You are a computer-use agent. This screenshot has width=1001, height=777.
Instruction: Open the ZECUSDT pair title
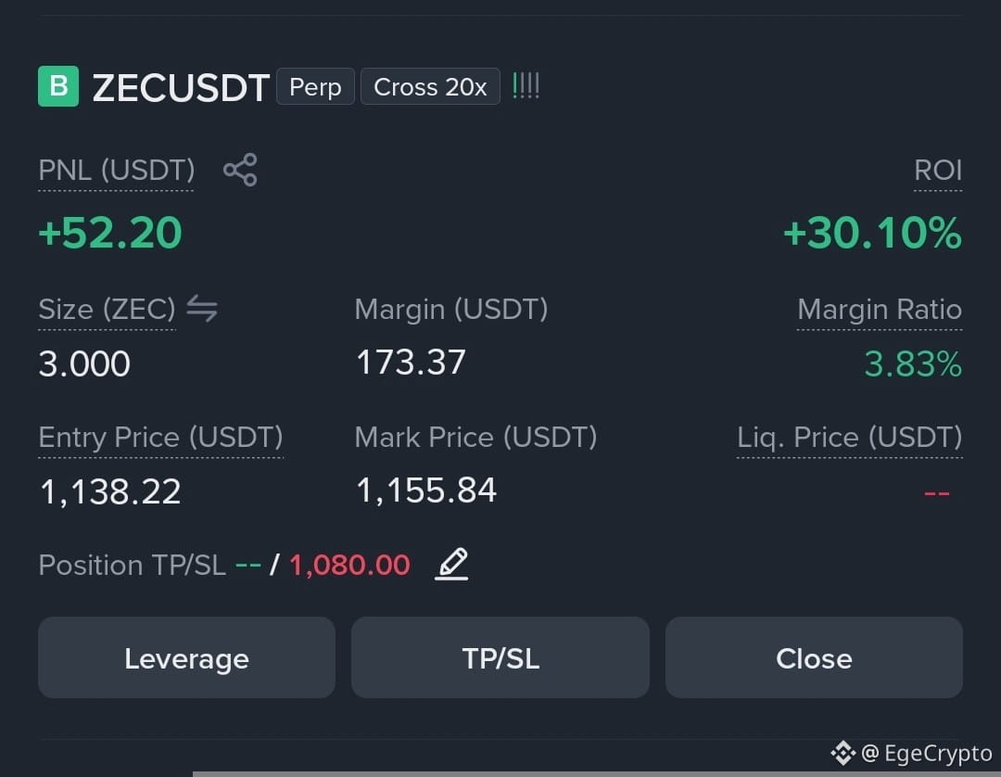click(181, 87)
